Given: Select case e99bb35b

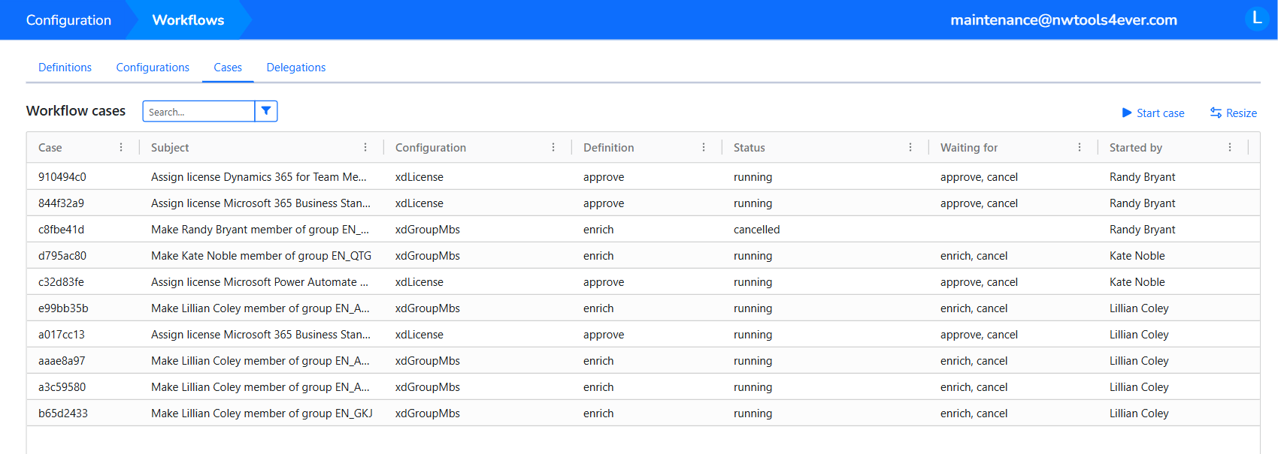Looking at the screenshot, I should [63, 308].
